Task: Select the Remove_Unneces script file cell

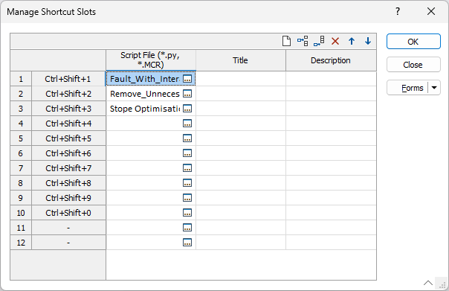Action: (x=145, y=94)
